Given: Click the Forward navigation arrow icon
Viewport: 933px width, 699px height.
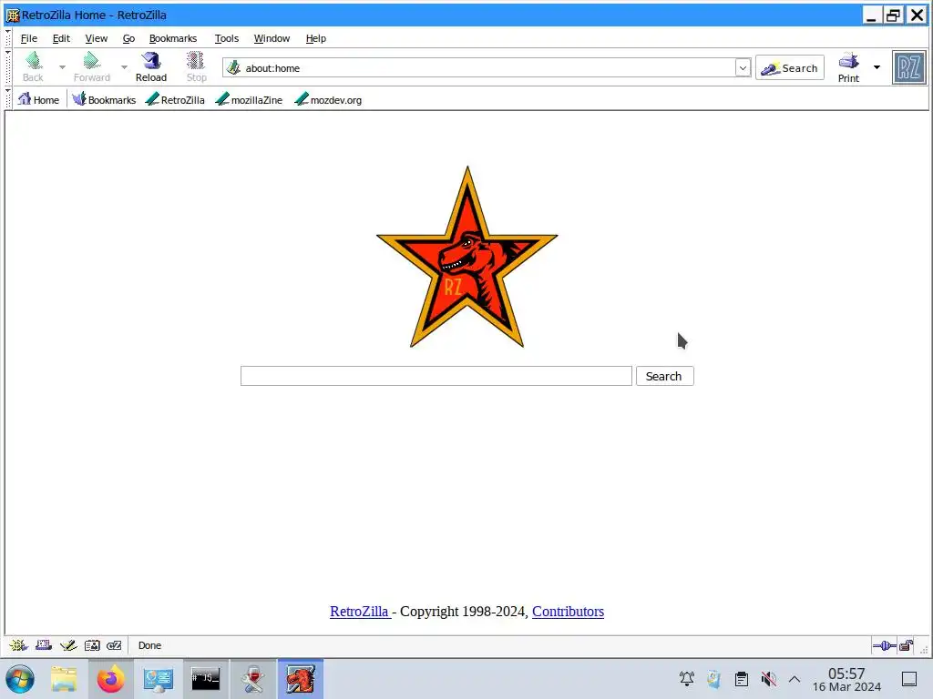Looking at the screenshot, I should coord(91,61).
